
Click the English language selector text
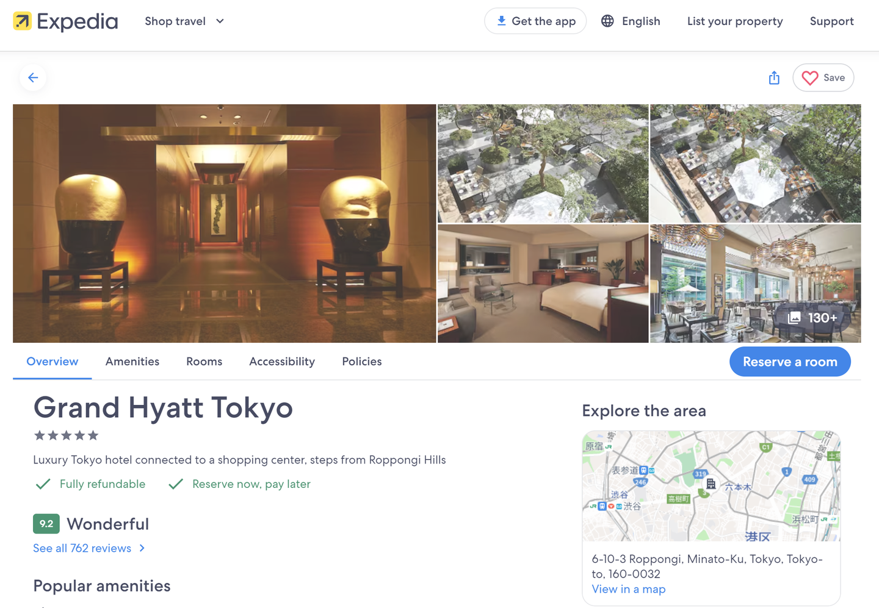(641, 21)
